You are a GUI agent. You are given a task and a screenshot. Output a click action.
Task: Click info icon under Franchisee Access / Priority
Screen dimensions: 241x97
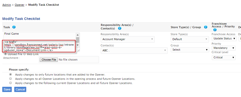pos(215,30)
